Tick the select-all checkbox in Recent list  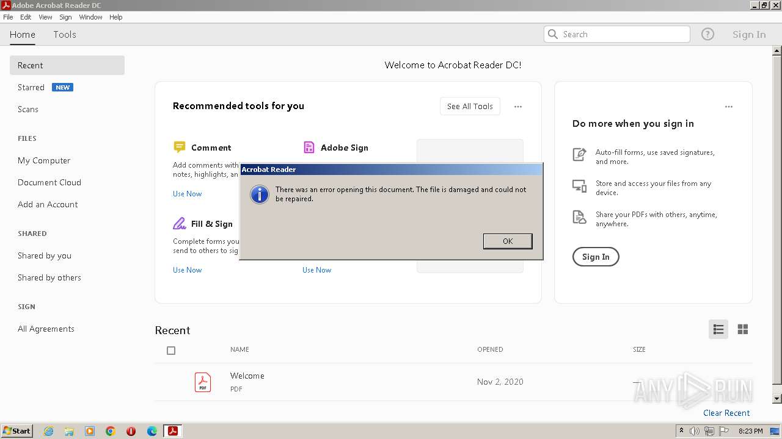(x=171, y=351)
